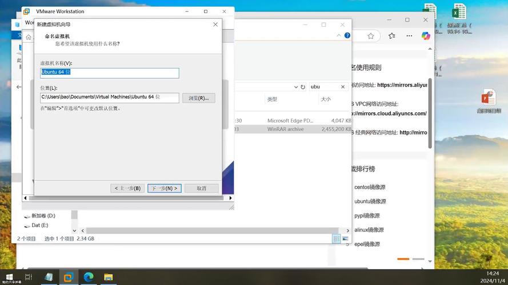508x285 pixels.
Task: Switch Explorer to large icons view
Action: [x=345, y=239]
